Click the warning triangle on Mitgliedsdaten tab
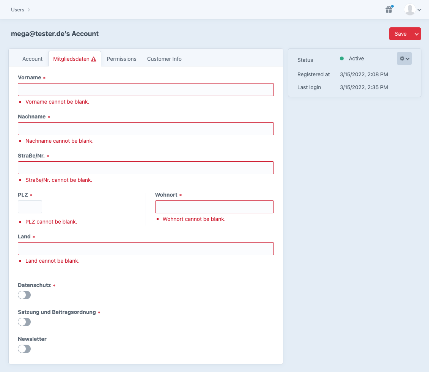 (x=94, y=58)
